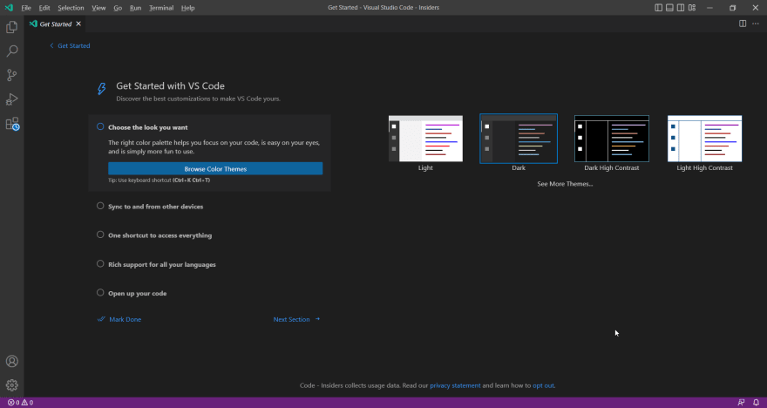Split the editor right

coord(743,24)
